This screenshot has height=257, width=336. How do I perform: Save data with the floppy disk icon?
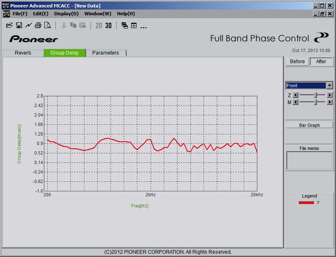(19, 26)
